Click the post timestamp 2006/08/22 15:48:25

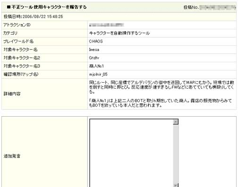[42, 17]
